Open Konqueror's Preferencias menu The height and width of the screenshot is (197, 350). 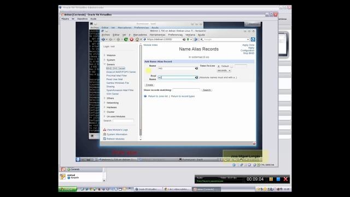[x=176, y=35]
